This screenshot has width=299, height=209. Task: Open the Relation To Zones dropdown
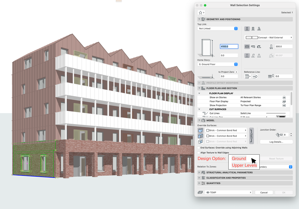(291, 167)
